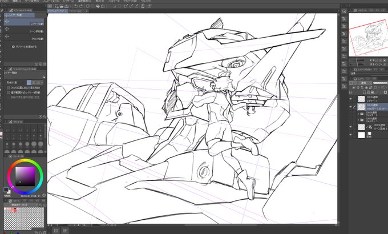Click the Open file folder icon

coord(62,6)
